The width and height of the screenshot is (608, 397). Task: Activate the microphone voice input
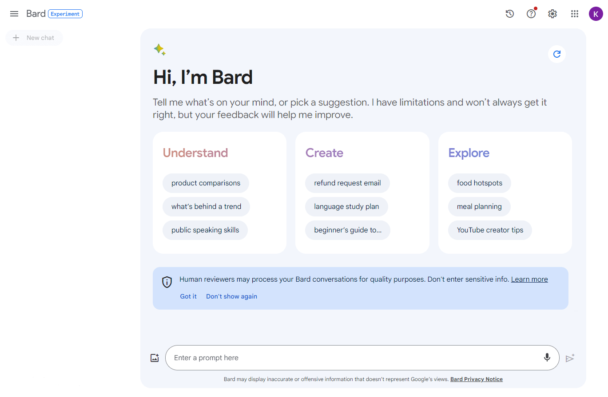point(547,358)
